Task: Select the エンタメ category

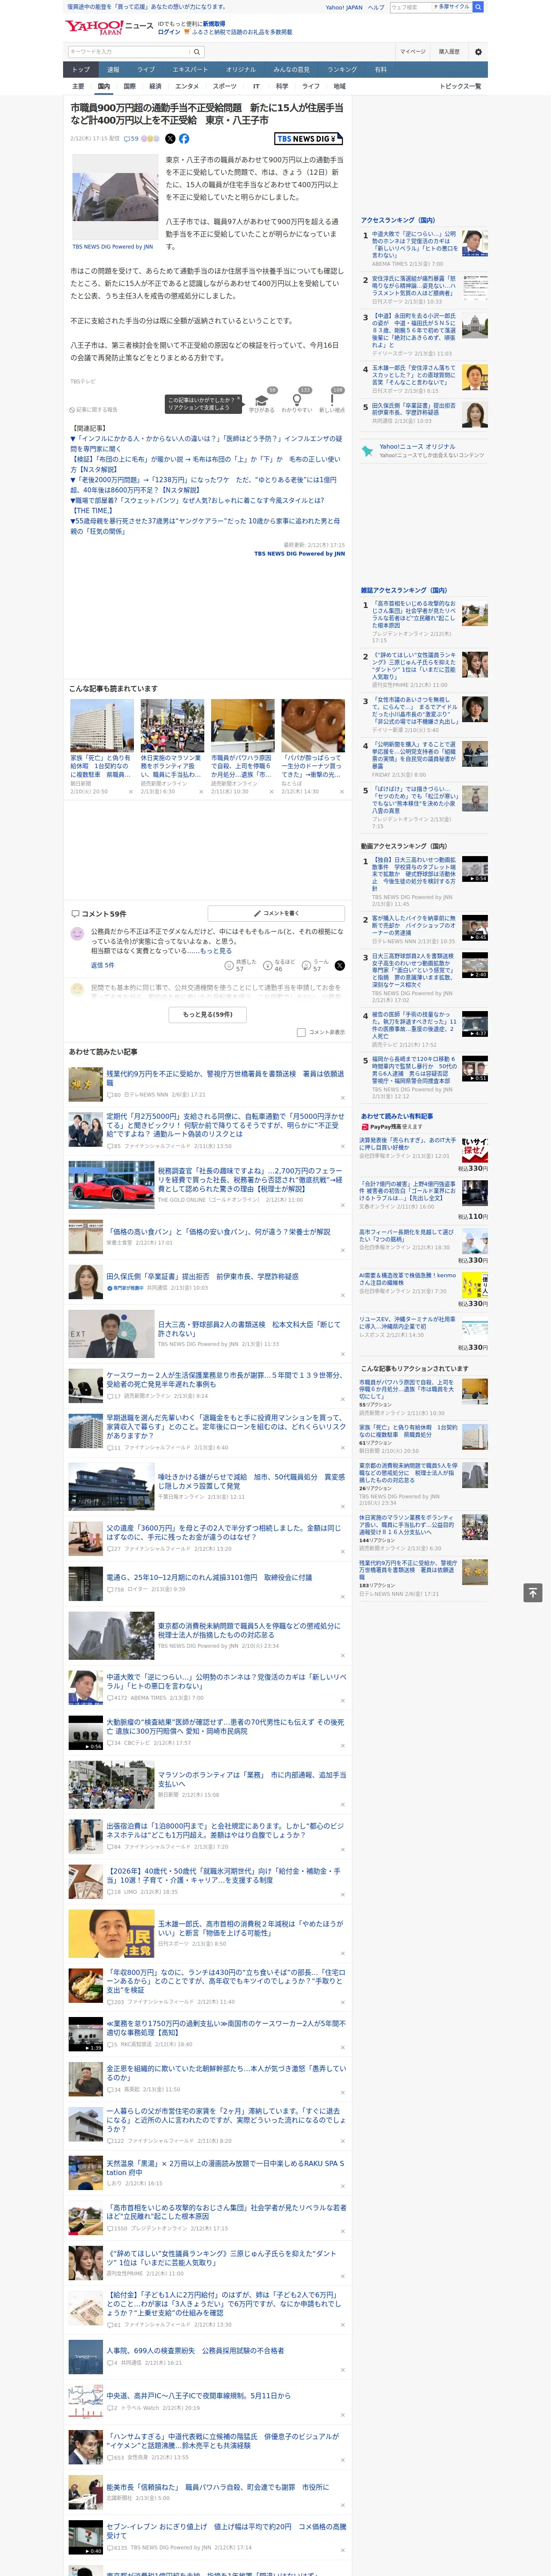Action: pos(187,86)
